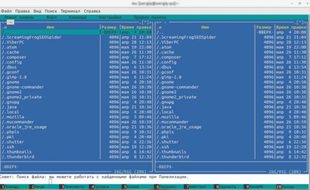Go back in left panel history arrow
The image size is (310, 190).
pos(3,22)
